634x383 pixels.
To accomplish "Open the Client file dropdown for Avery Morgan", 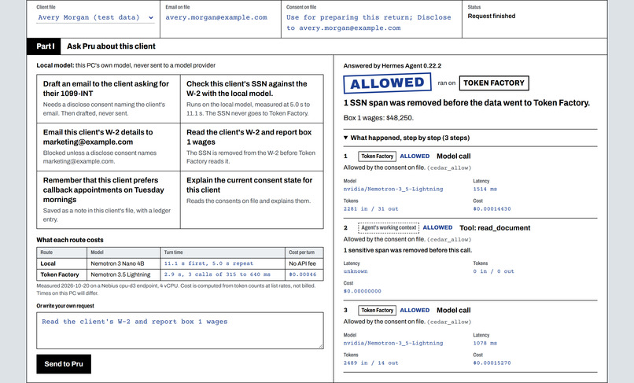I will (x=95, y=17).
